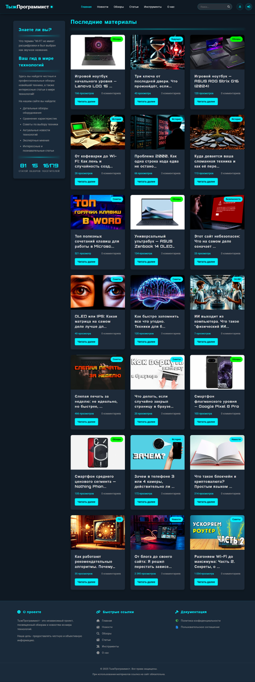Focus the search input field in header
Screen dimensions: 255x682
click(x=212, y=7)
